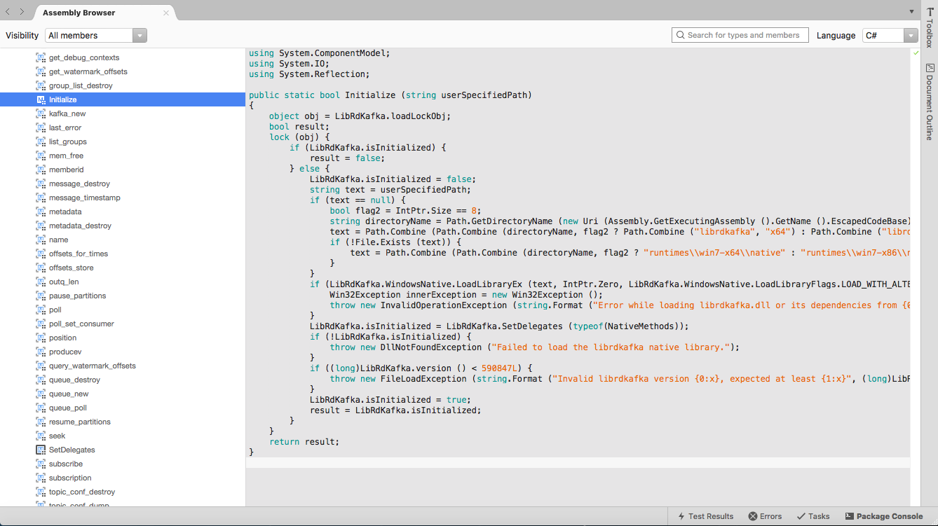Image resolution: width=938 pixels, height=526 pixels.
Task: Open the Language dropdown showing C#
Action: click(x=890, y=35)
